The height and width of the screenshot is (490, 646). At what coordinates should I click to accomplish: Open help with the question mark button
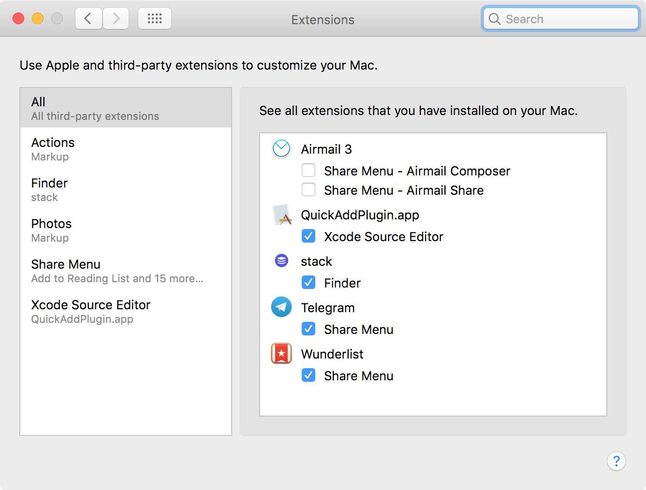click(616, 461)
